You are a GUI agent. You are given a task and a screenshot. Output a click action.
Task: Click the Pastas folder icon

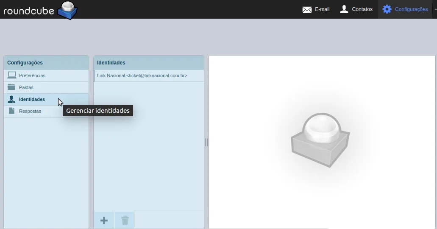point(11,87)
